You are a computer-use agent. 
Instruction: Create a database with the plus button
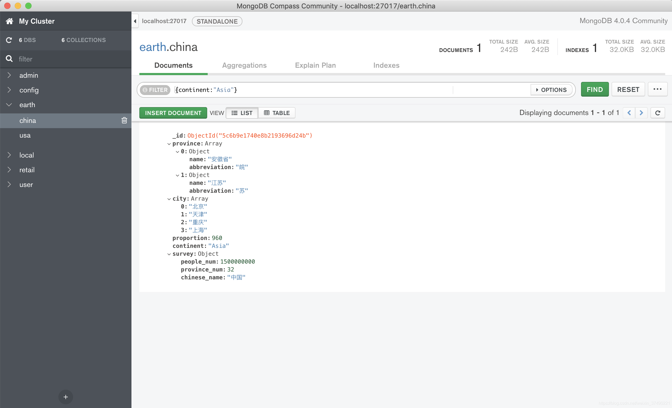(x=66, y=397)
